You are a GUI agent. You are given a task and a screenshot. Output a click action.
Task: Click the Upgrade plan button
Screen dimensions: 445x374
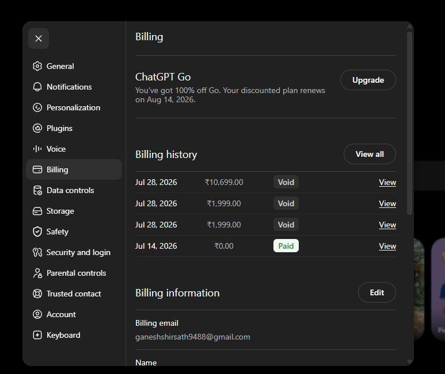(368, 80)
